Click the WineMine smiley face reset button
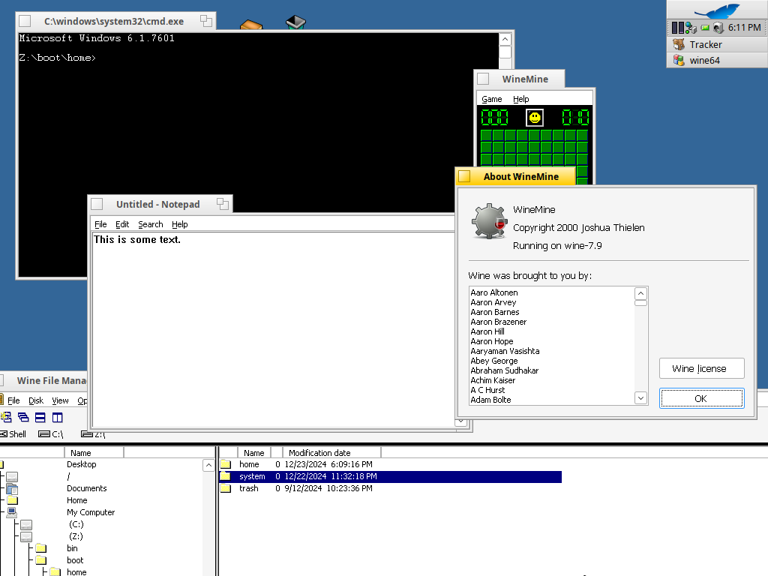 [534, 118]
